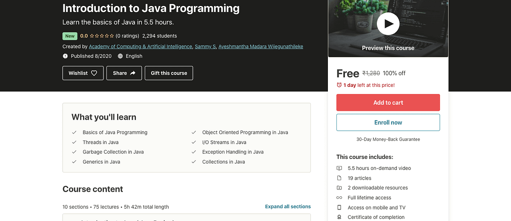Click the on-demand video icon
This screenshot has width=511, height=221.
pos(339,168)
